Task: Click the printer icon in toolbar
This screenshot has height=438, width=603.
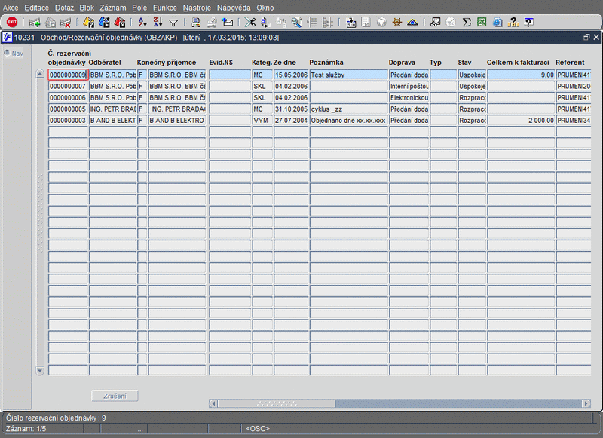Action: click(196, 23)
